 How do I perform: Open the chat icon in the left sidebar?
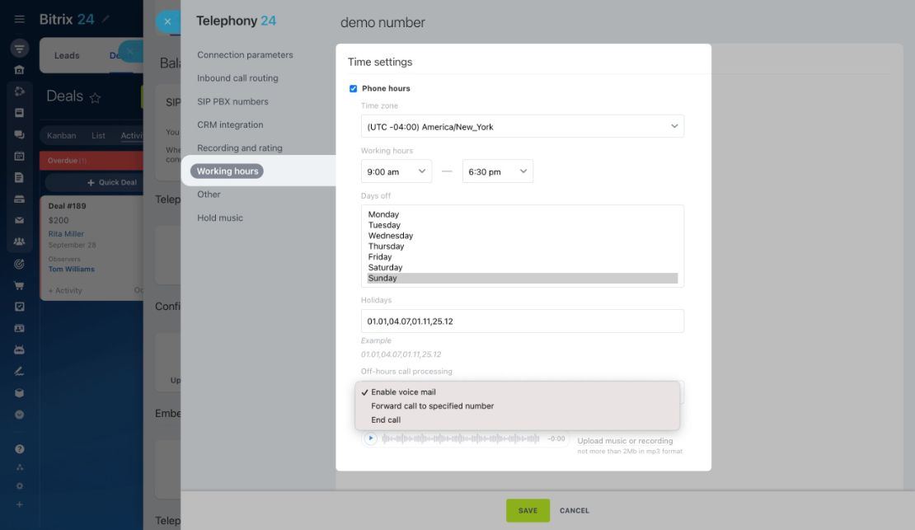click(19, 134)
